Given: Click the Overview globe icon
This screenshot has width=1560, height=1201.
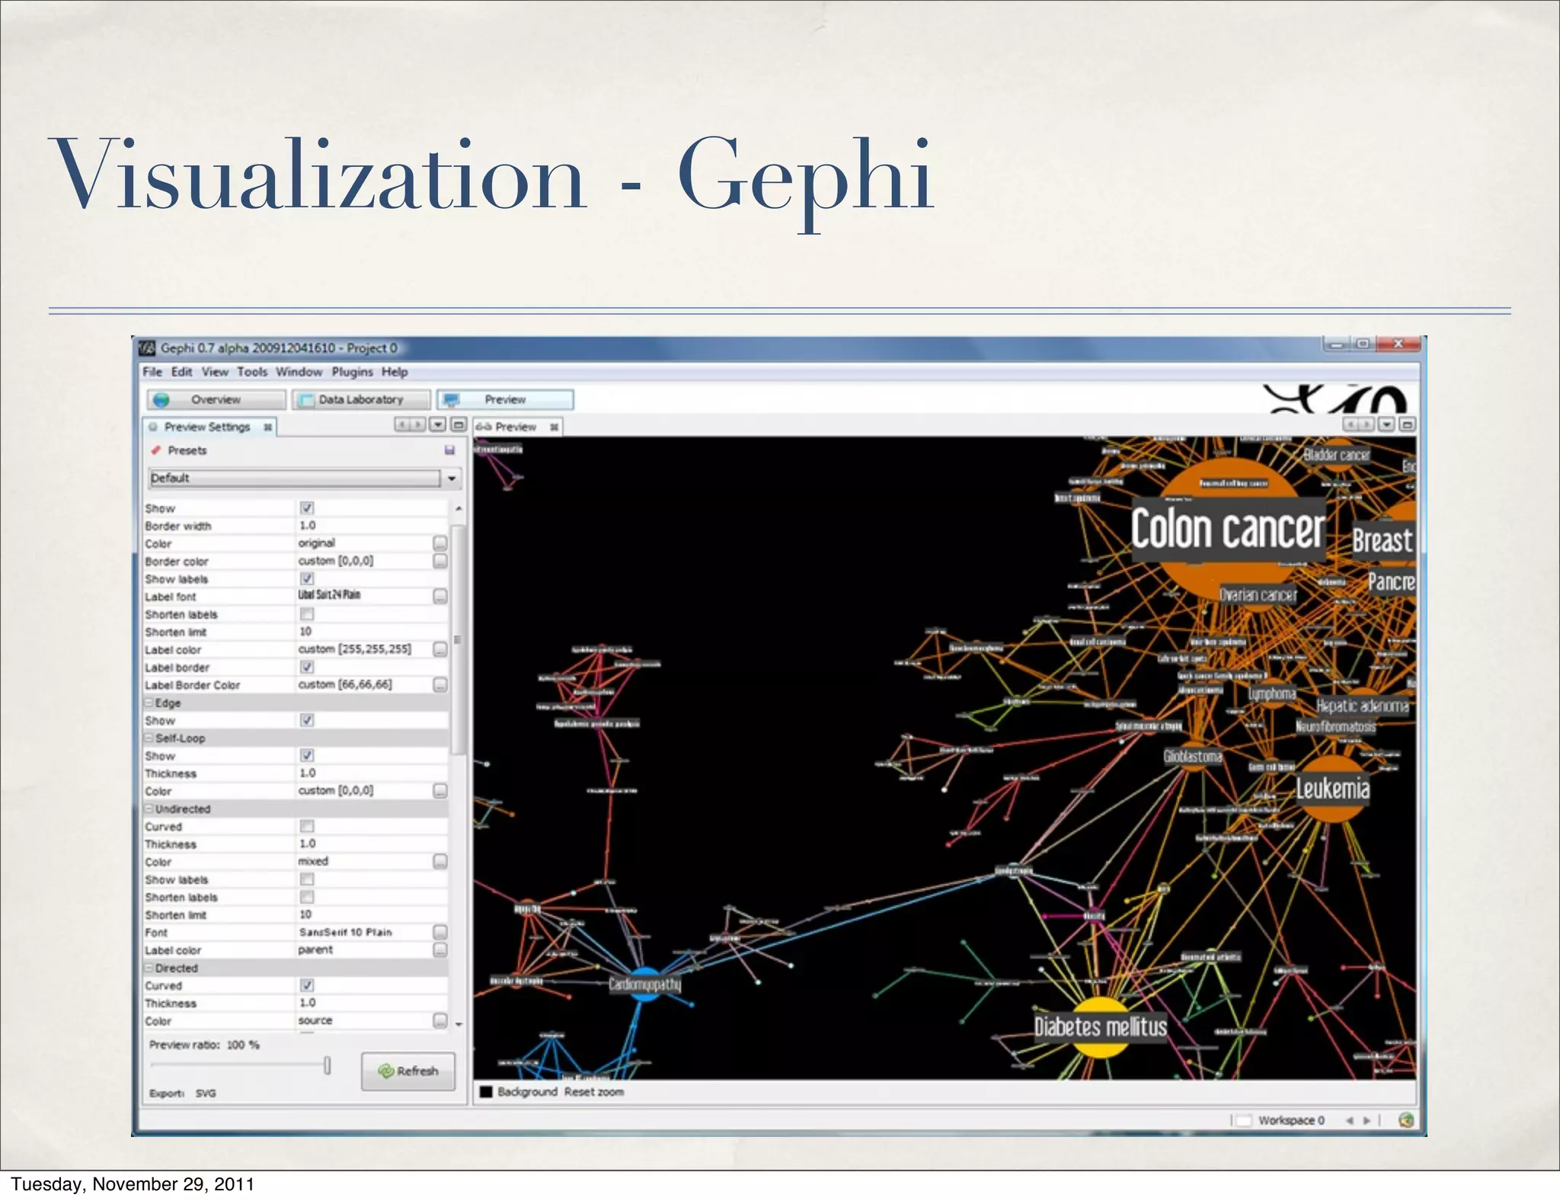Looking at the screenshot, I should (x=161, y=400).
